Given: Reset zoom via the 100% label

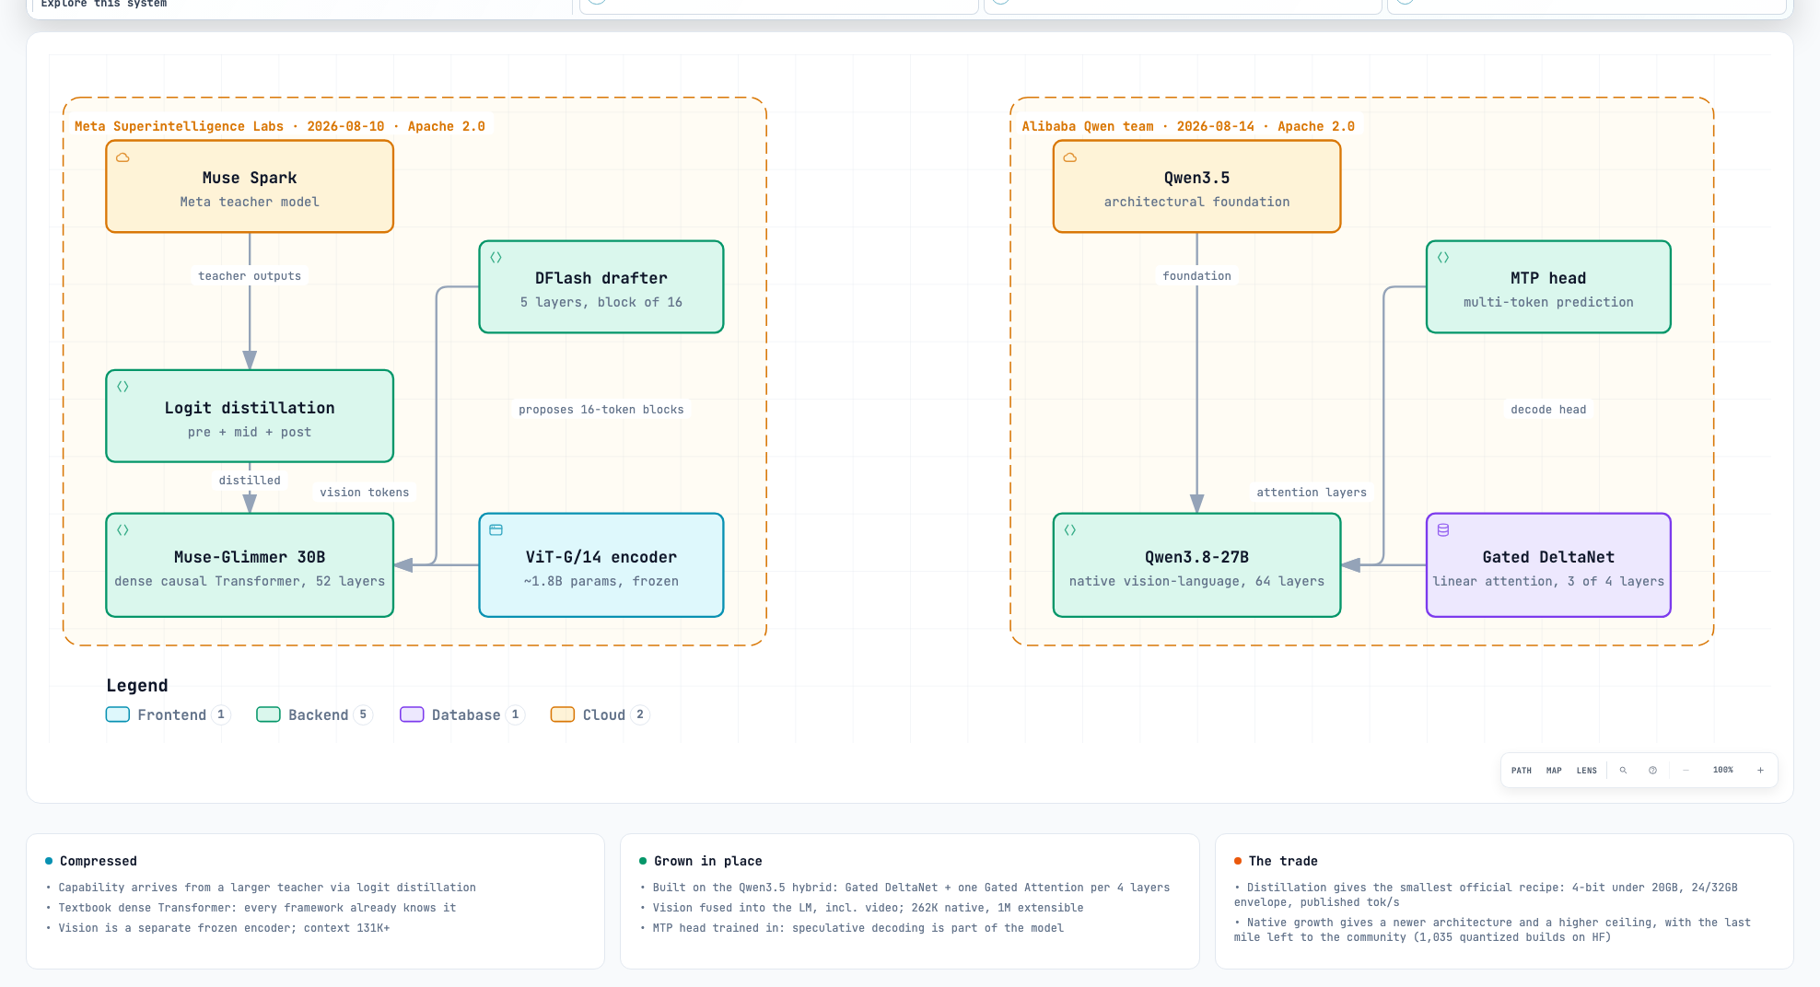Looking at the screenshot, I should tap(1722, 771).
